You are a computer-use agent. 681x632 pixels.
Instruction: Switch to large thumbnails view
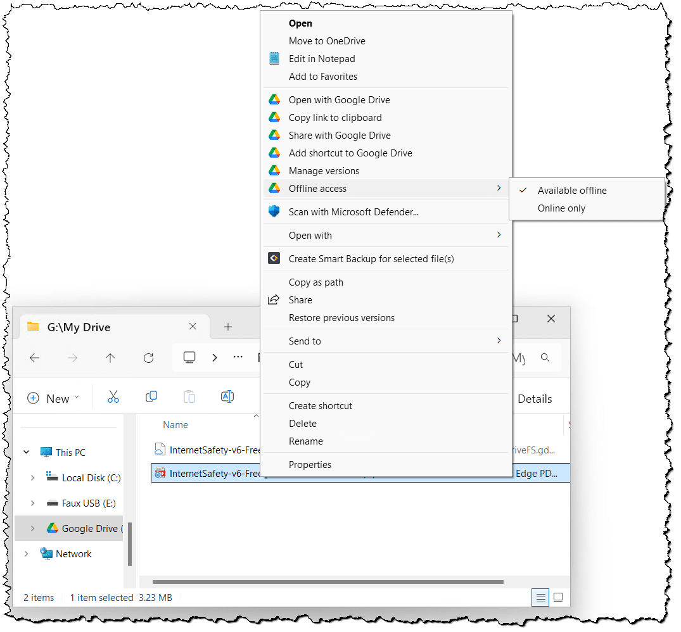[558, 597]
